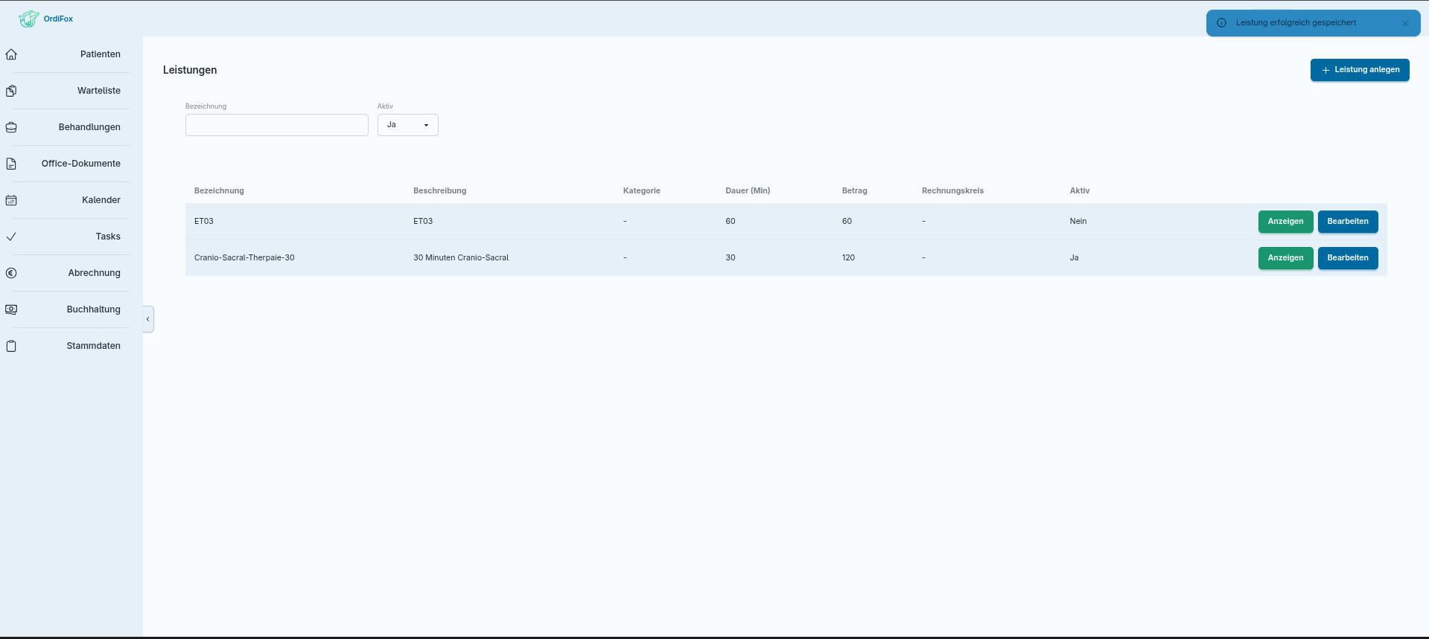Go to the Stammdaten menu item
The width and height of the screenshot is (1429, 639).
click(94, 346)
